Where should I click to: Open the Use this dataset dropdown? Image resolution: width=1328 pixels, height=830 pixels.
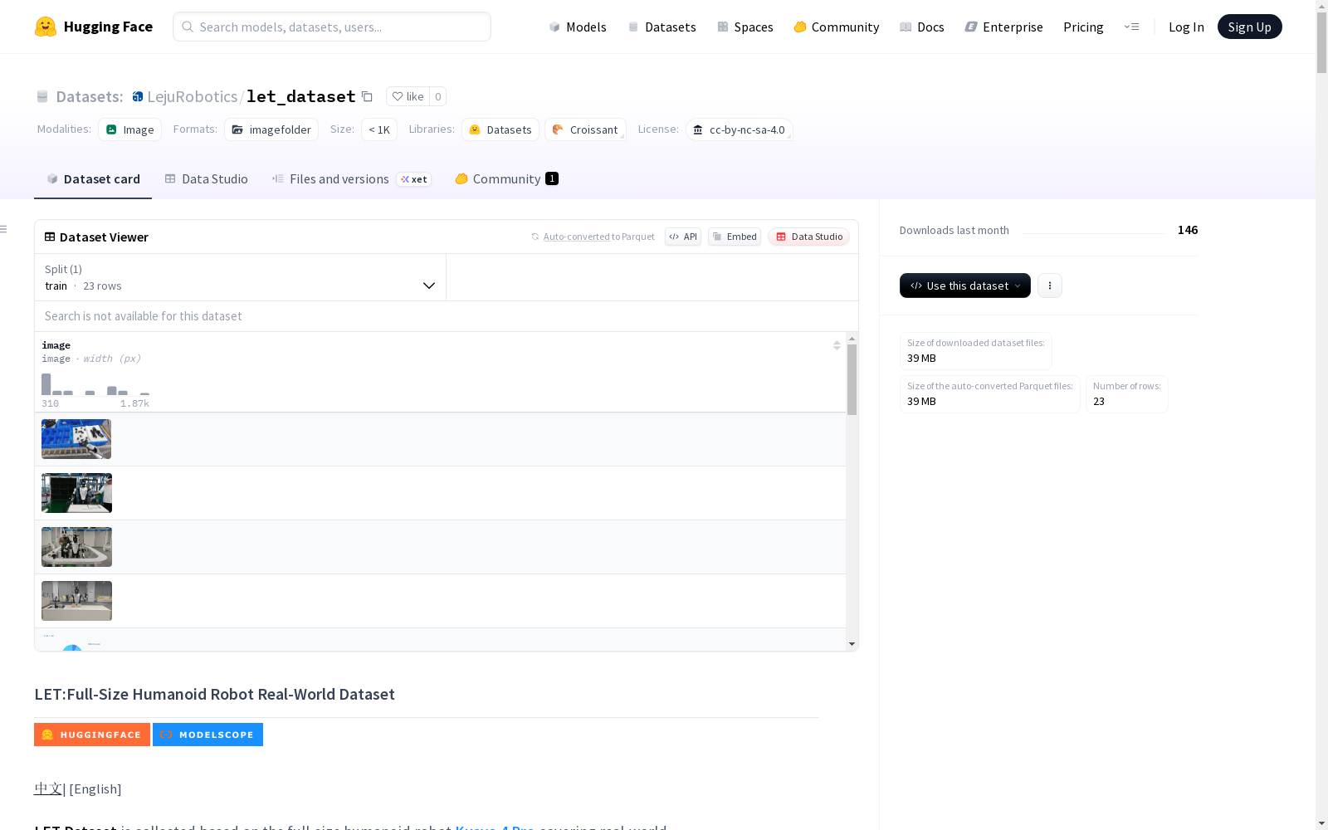965,286
